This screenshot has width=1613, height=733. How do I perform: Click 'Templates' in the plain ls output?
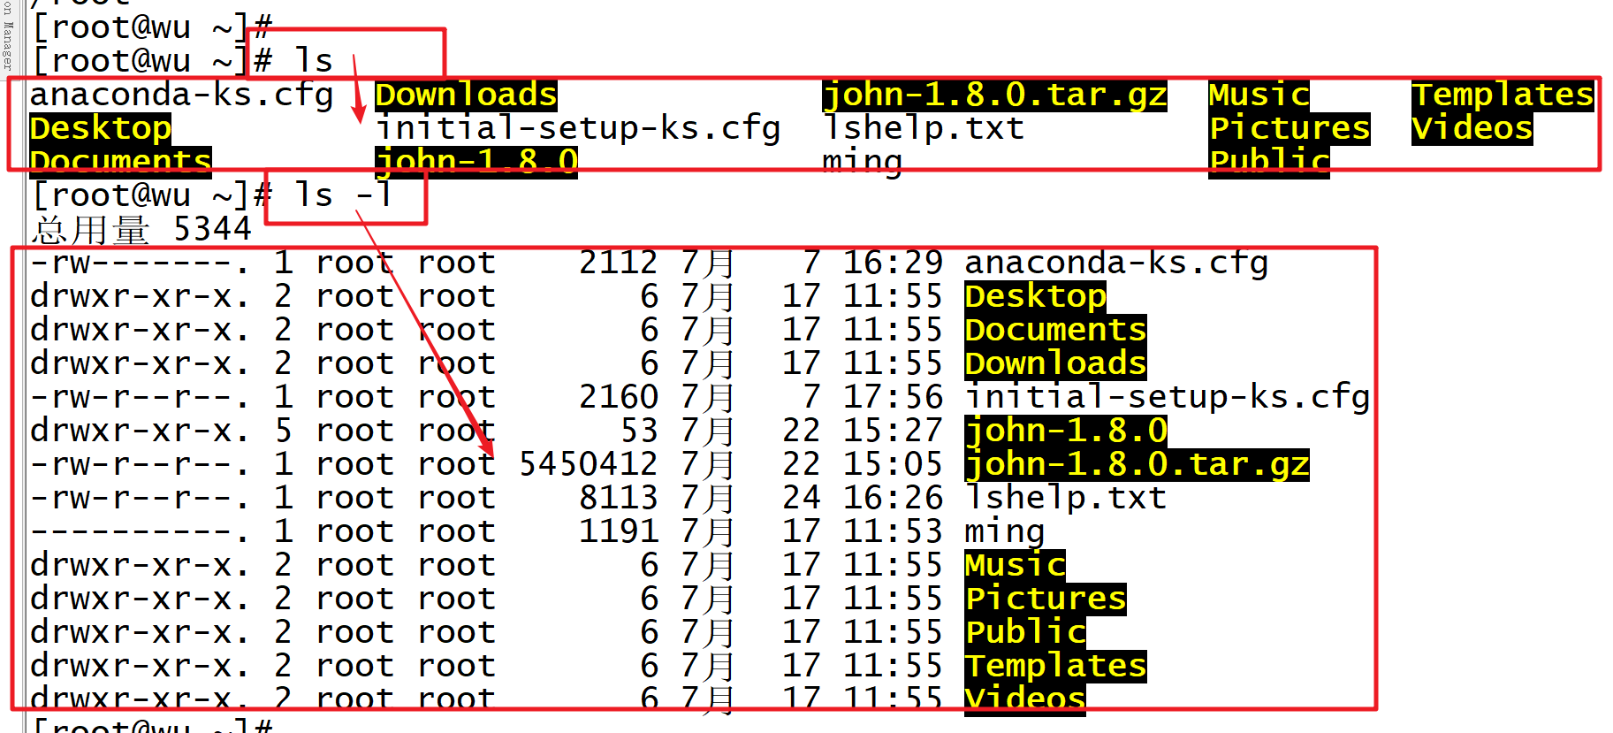point(1503,95)
